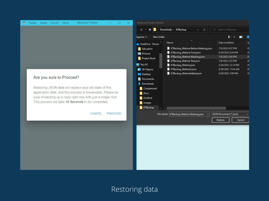Refresh the KTBackup folder listing
Screen dimensions: 269x201
[x=204, y=29]
